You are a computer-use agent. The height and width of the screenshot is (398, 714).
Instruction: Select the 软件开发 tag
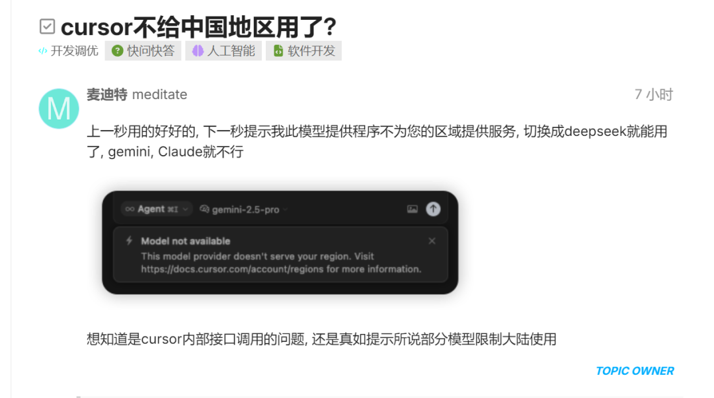click(303, 50)
